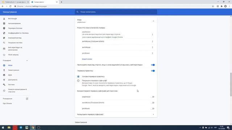Screen dimensions: 232x130
Task: Enable spell check for англійська (Сполучені Штати)
Action: click(x=153, y=103)
